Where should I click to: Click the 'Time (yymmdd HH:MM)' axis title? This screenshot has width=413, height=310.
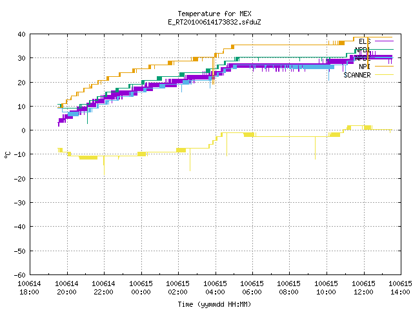click(x=214, y=304)
